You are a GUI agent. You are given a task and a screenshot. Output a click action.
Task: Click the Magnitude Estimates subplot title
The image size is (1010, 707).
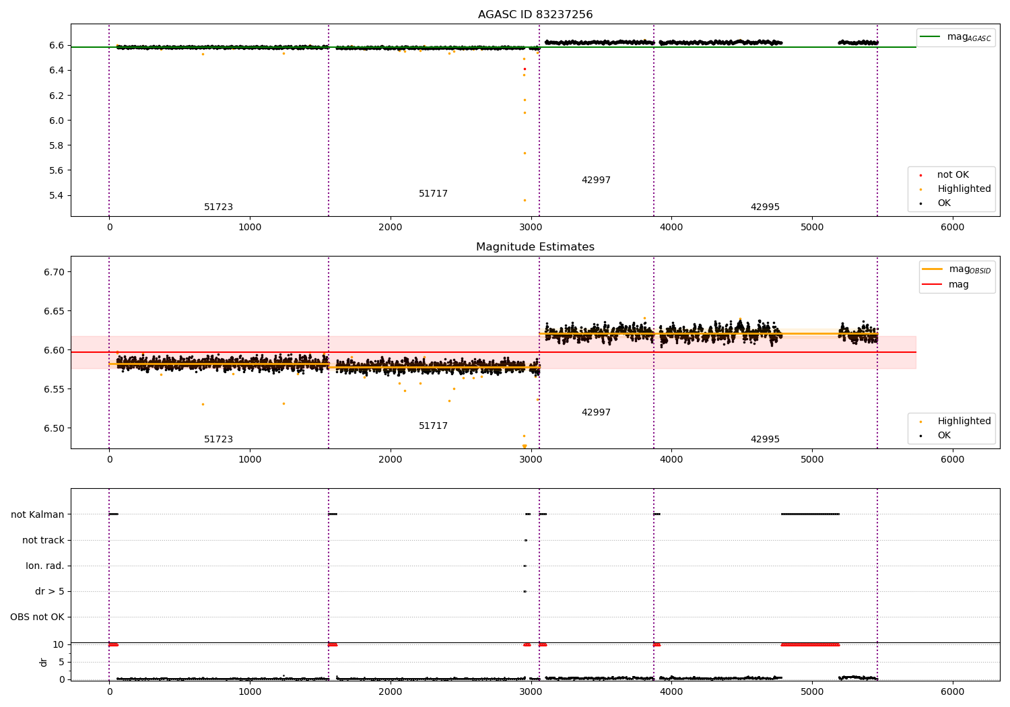pyautogui.click(x=535, y=247)
